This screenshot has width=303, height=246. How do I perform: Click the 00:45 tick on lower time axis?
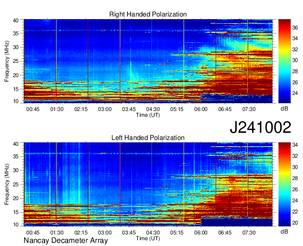point(33,233)
